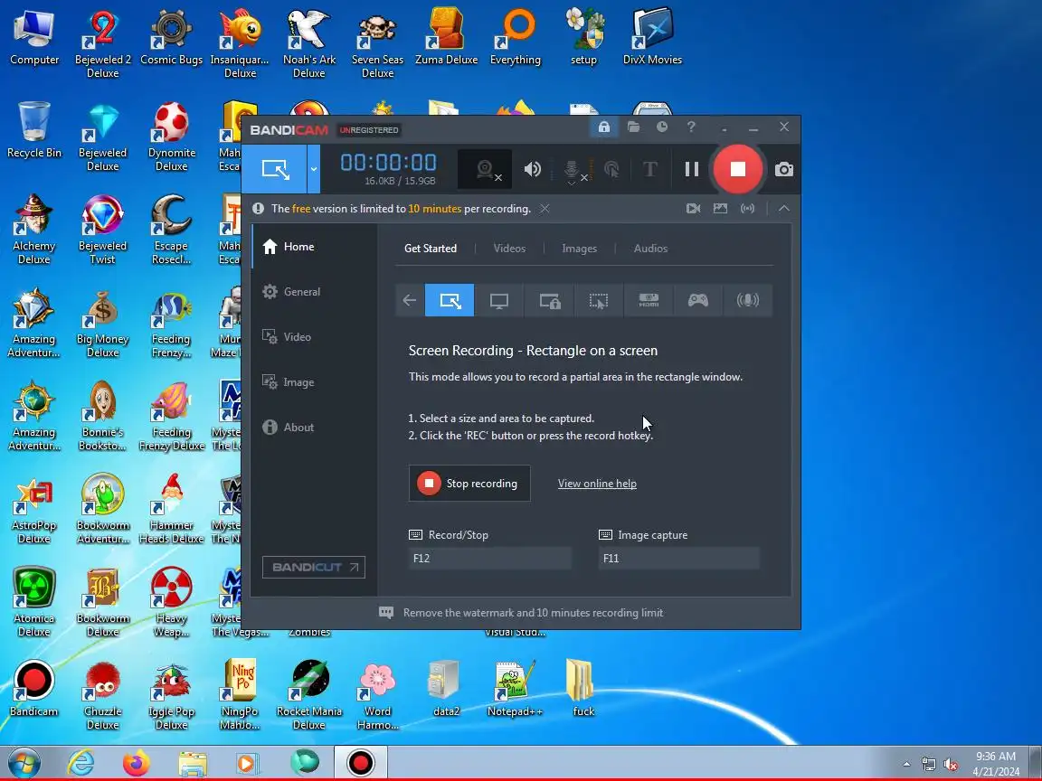This screenshot has height=781, width=1042.
Task: Open Windows Explorer from taskbar
Action: pos(192,763)
